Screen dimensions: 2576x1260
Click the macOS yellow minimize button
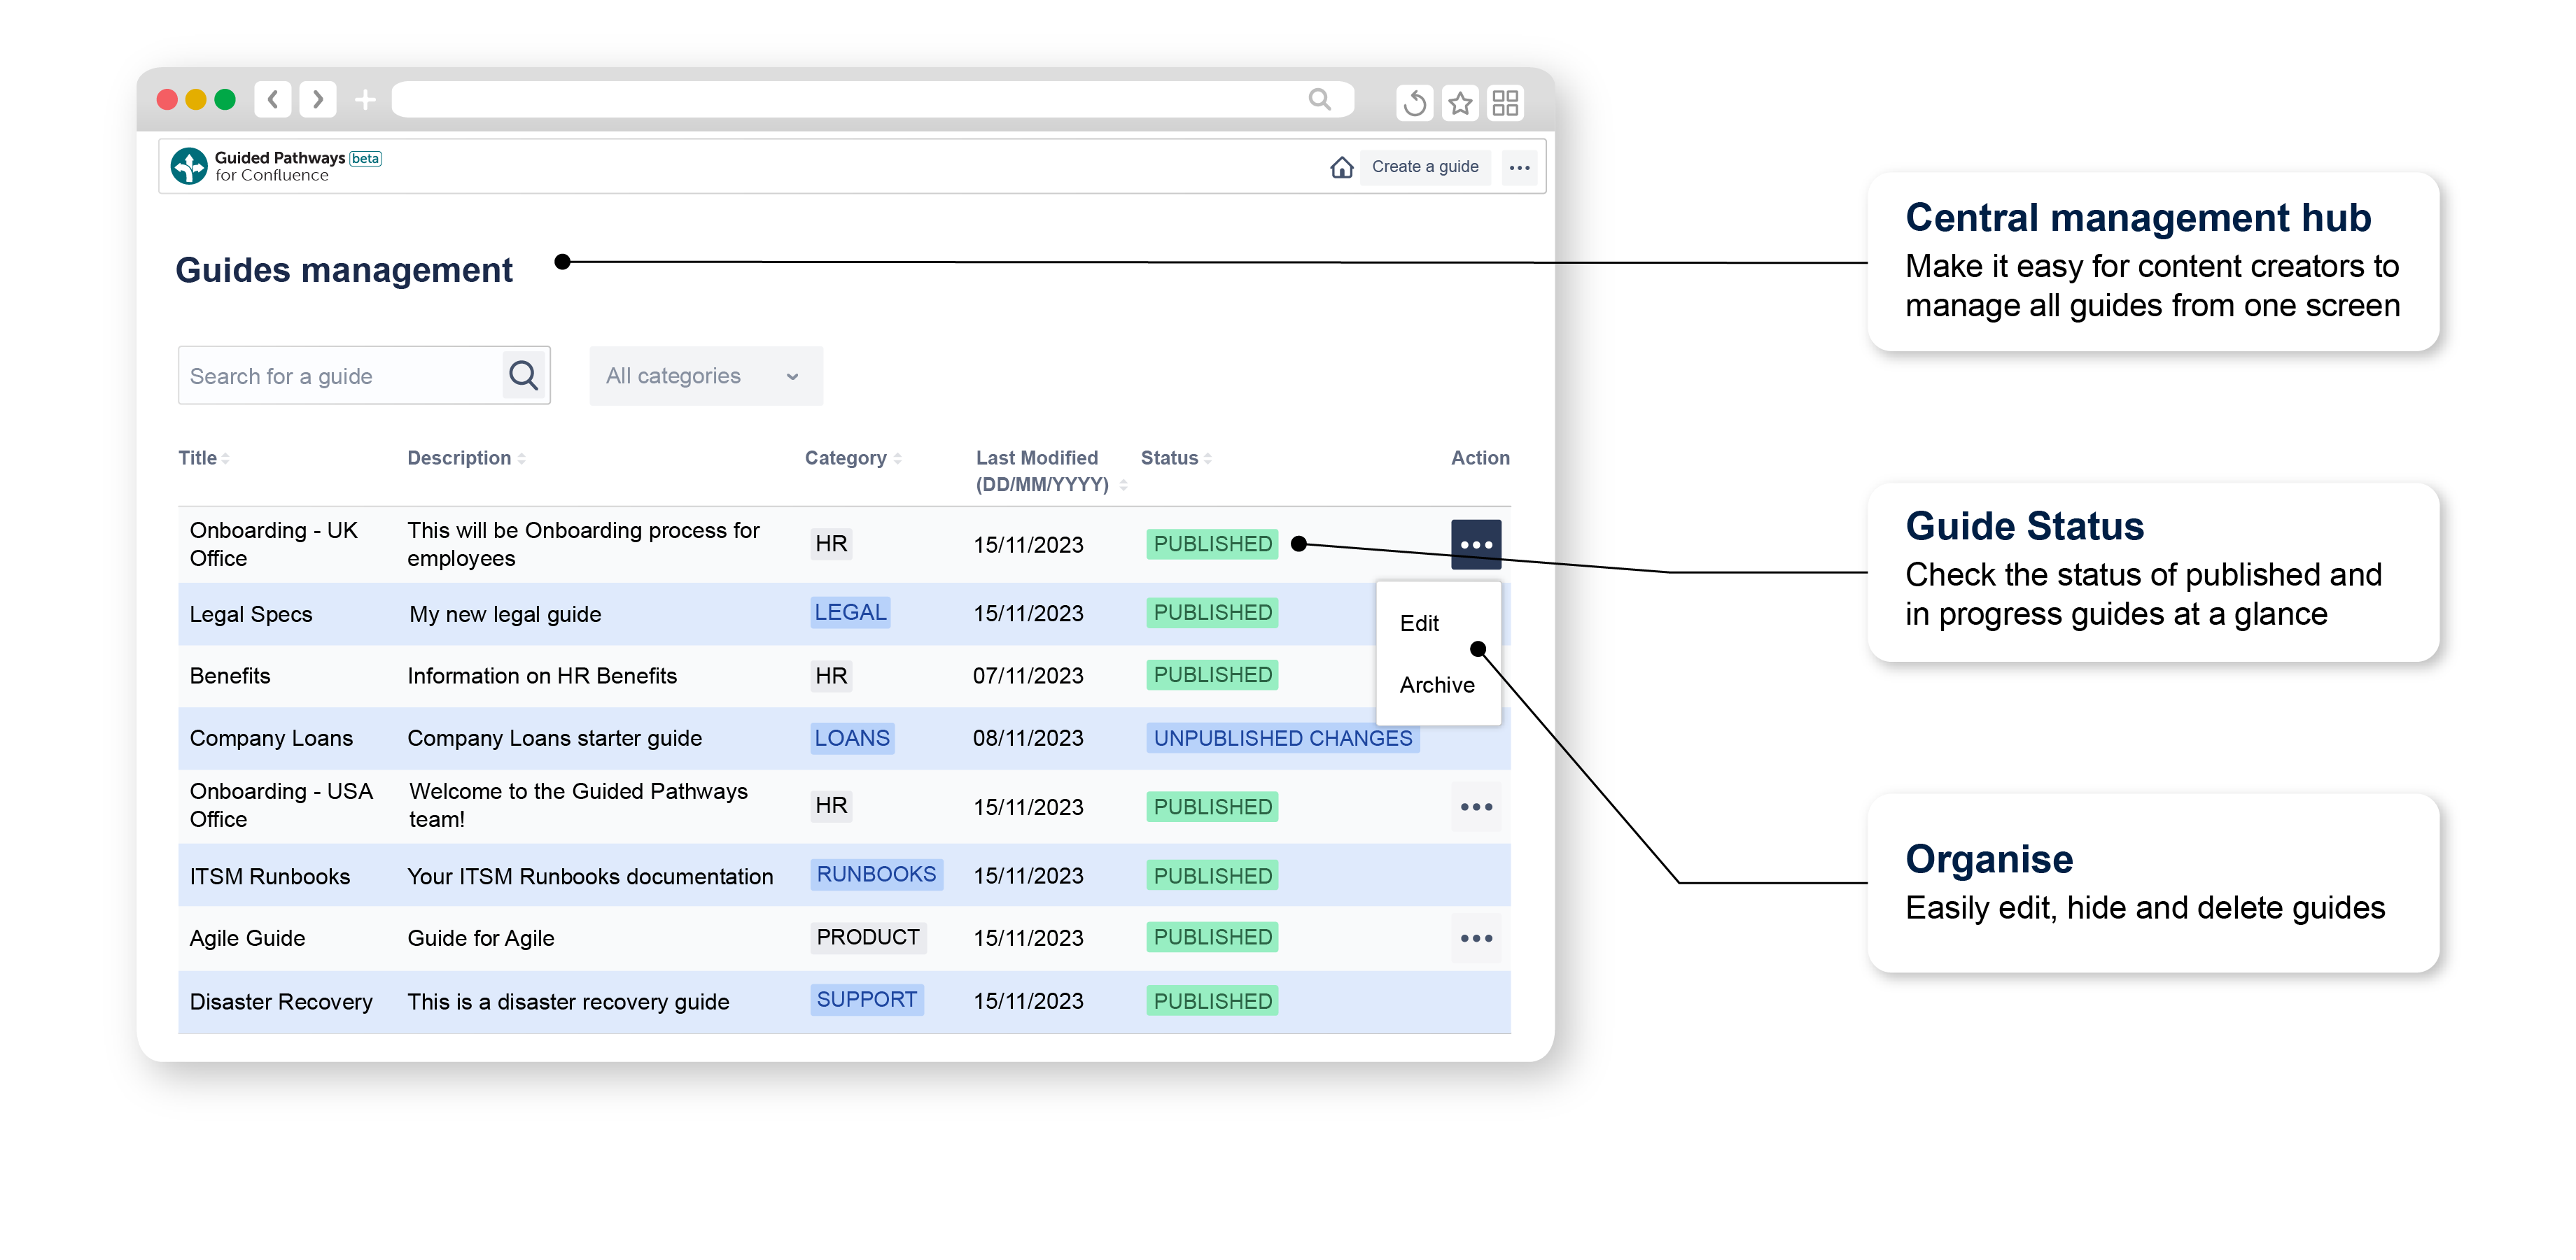(196, 100)
